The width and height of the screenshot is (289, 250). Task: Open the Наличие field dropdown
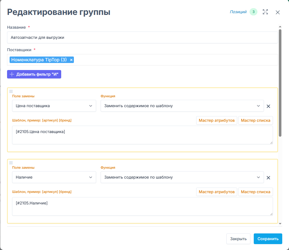click(x=54, y=177)
